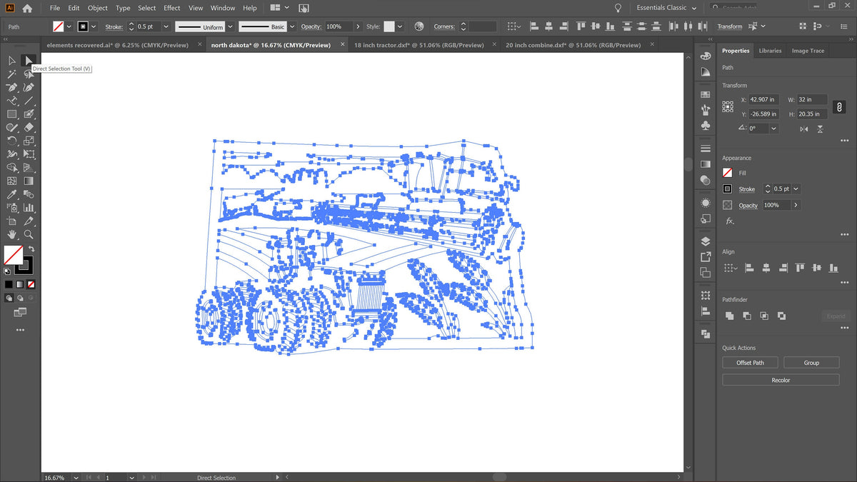857x482 pixels.
Task: Click the Offset Path quick action
Action: tap(750, 363)
